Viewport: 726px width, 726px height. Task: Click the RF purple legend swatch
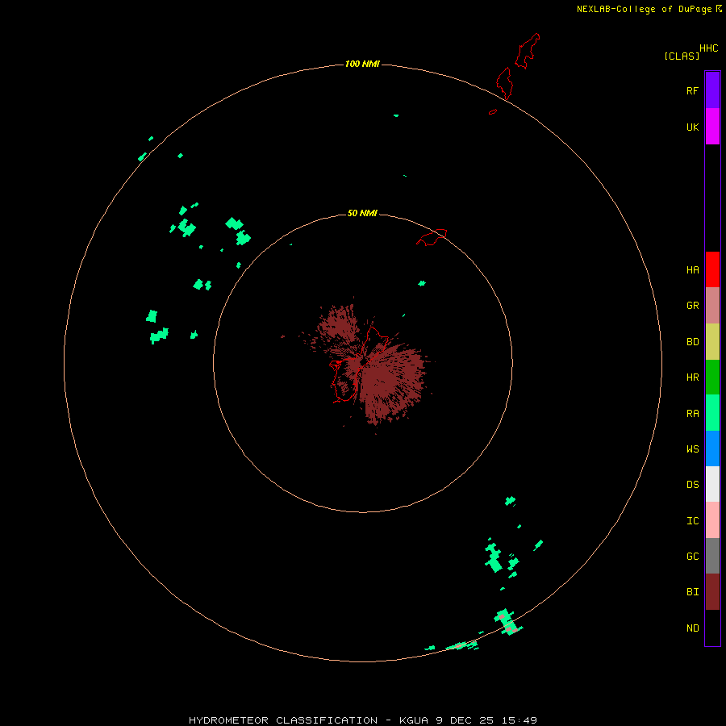click(x=712, y=90)
